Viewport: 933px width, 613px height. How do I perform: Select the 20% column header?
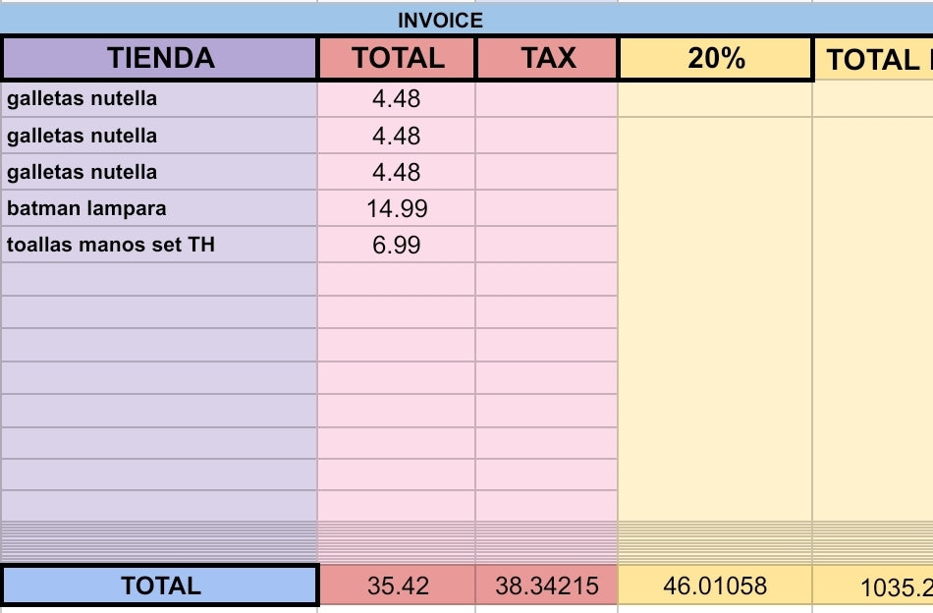click(x=716, y=59)
